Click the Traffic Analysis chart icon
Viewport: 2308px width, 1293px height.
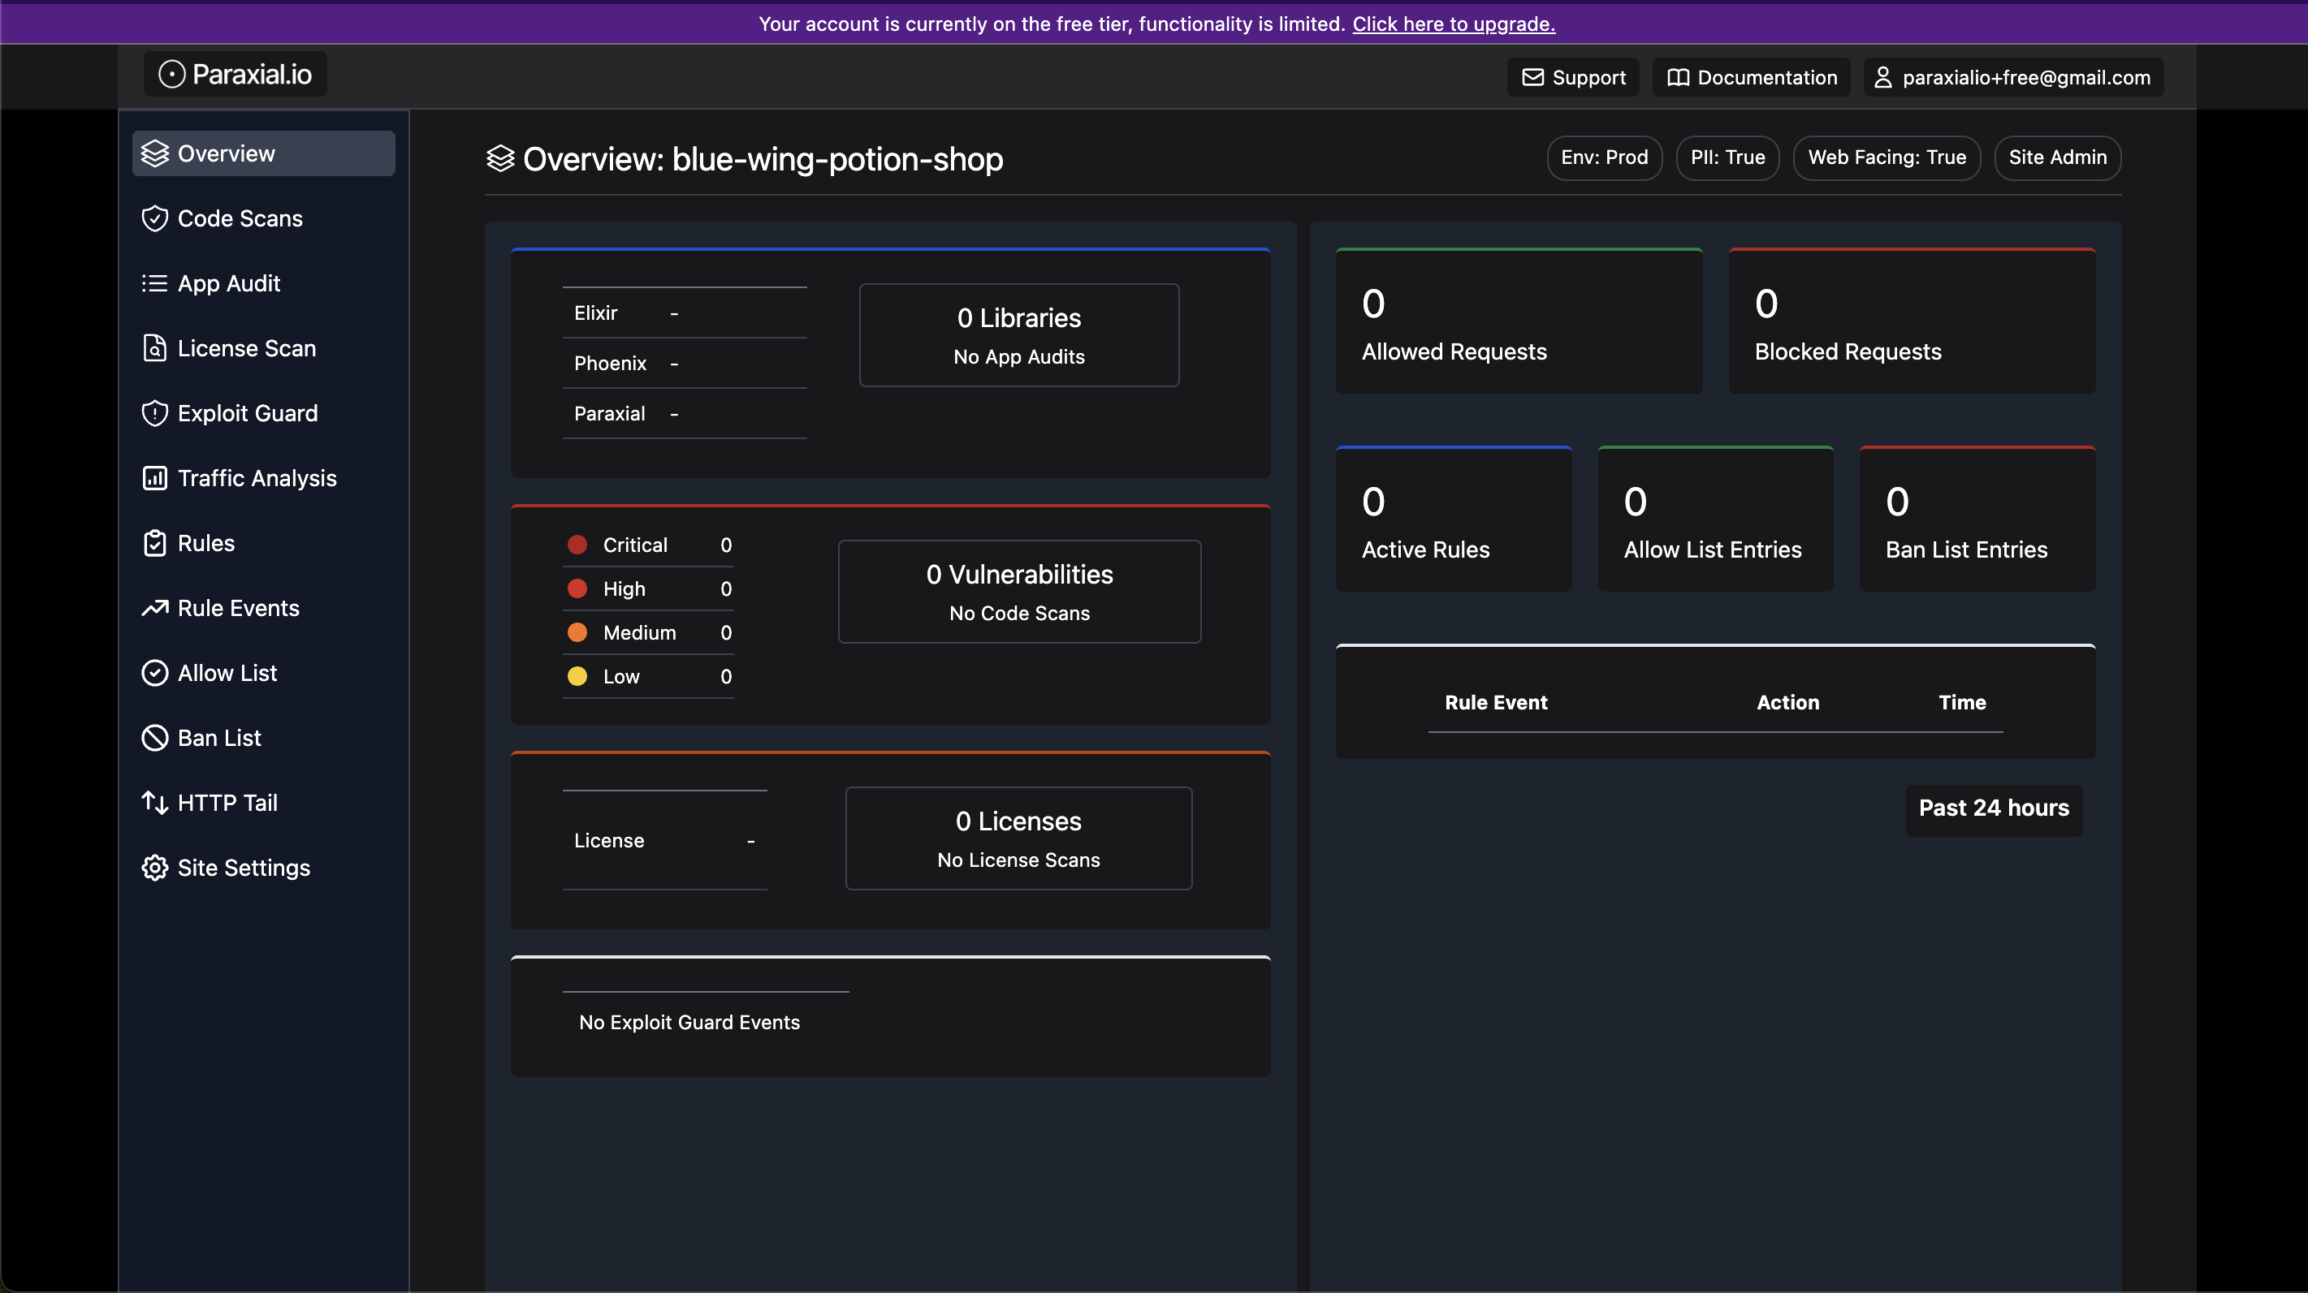[154, 478]
